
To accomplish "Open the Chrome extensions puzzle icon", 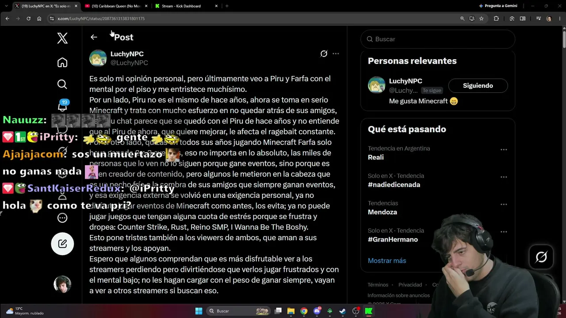I will point(496,19).
